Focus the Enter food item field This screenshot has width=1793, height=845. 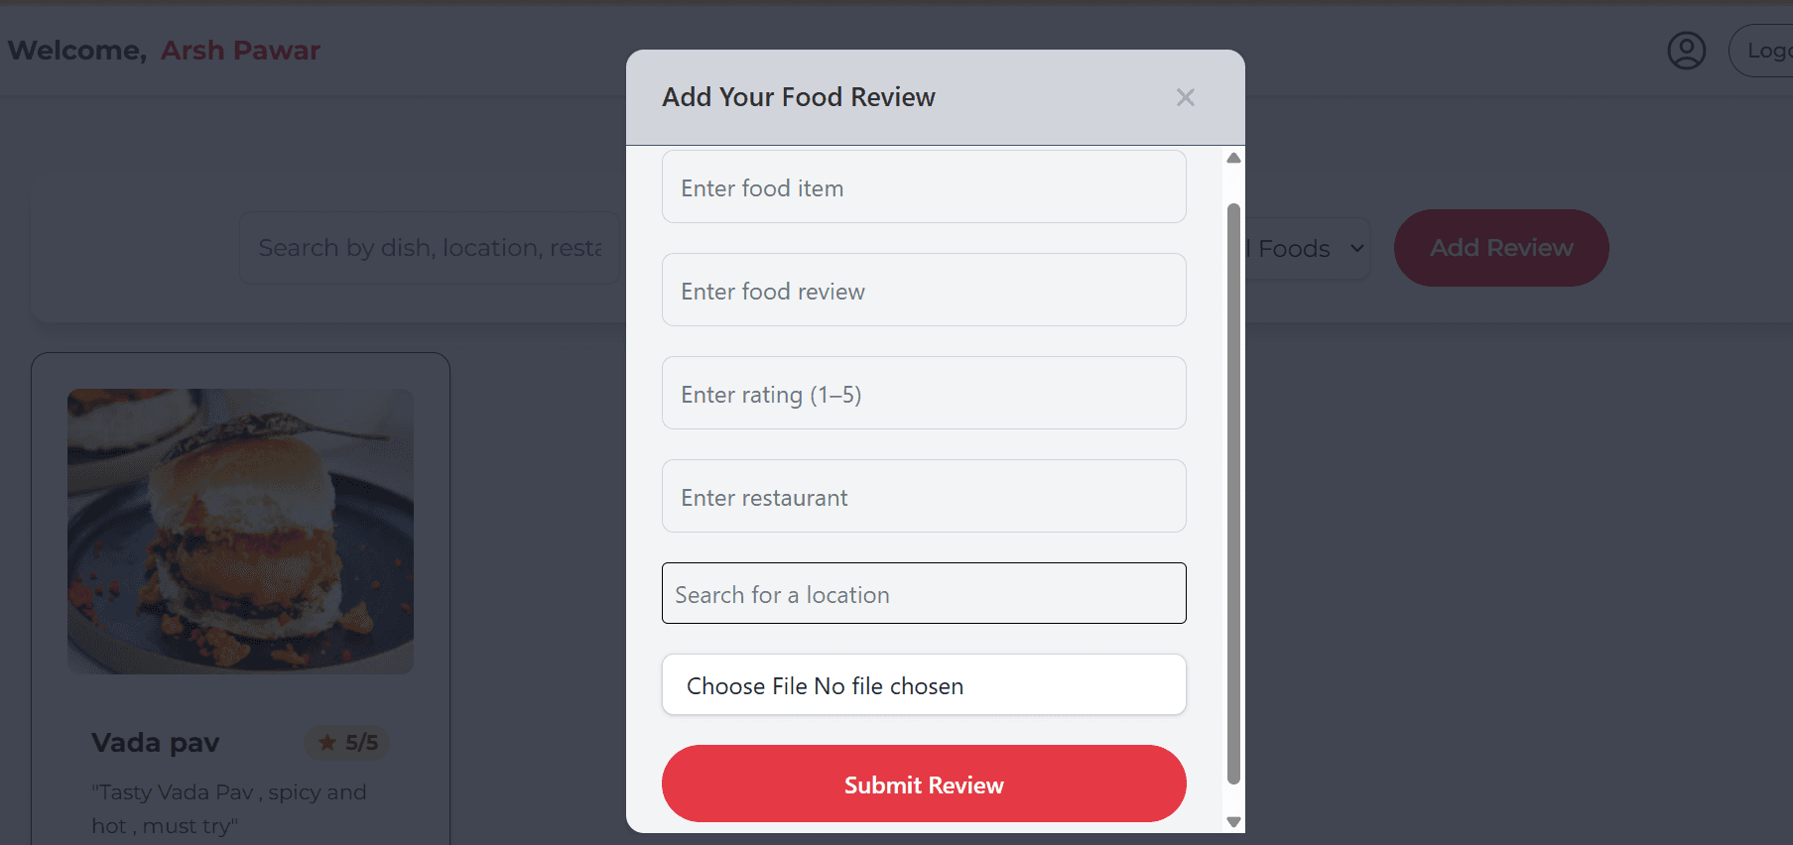point(923,187)
